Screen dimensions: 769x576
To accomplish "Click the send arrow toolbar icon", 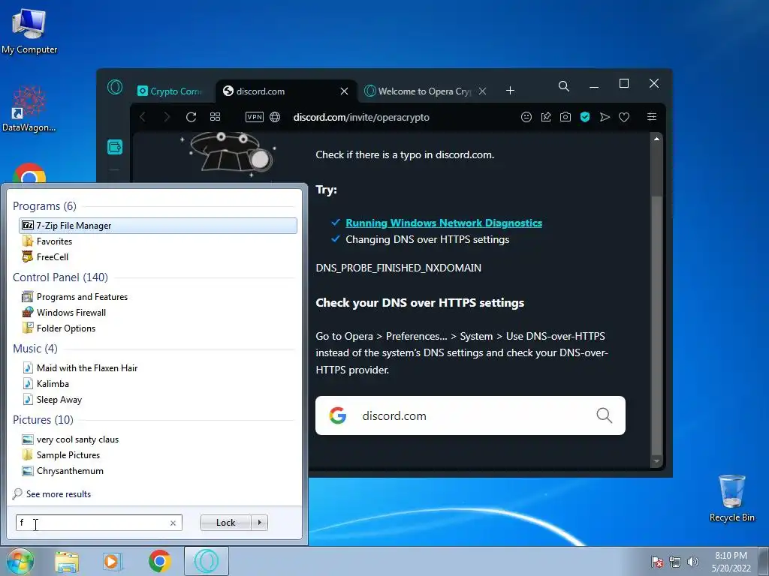I will 605,117.
